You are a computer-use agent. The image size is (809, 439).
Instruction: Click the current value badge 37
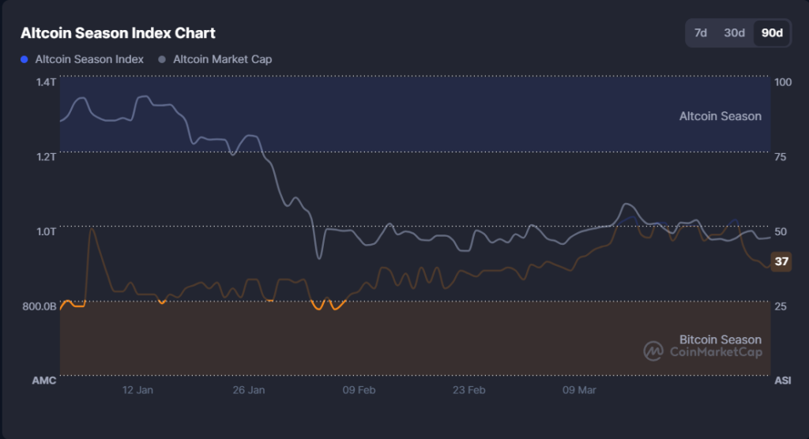point(781,261)
